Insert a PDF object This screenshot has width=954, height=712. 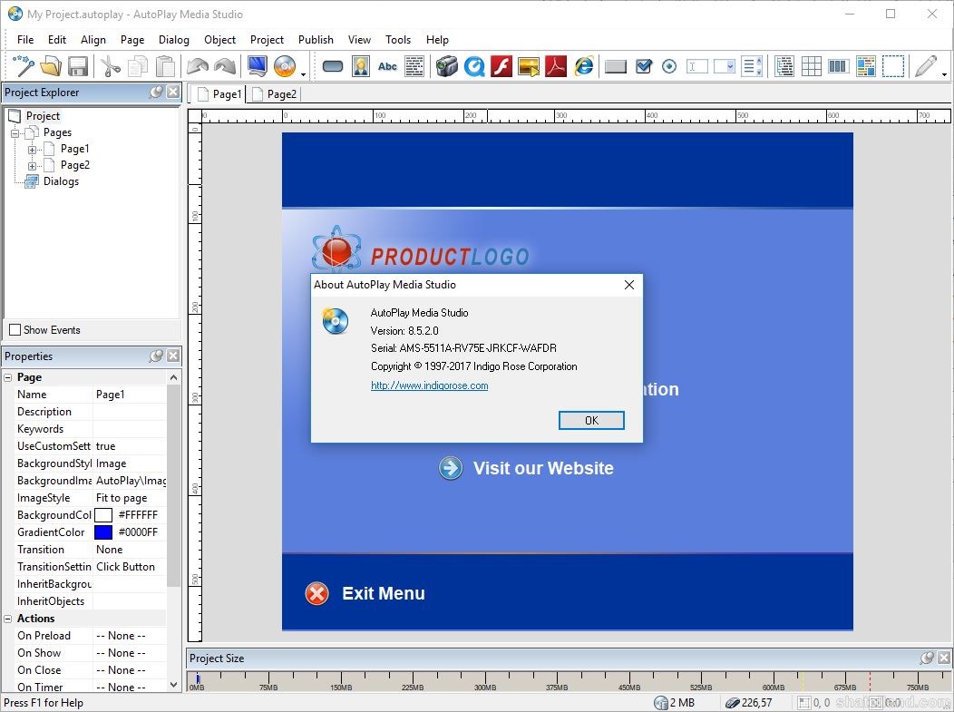click(x=556, y=65)
